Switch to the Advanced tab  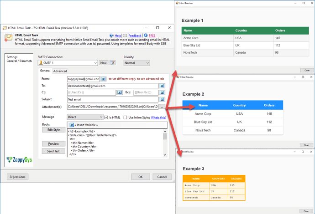pos(60,71)
